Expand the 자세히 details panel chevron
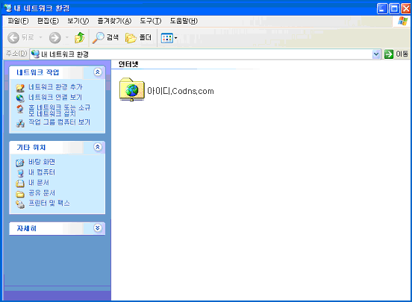The width and height of the screenshot is (412, 302). pos(98,228)
